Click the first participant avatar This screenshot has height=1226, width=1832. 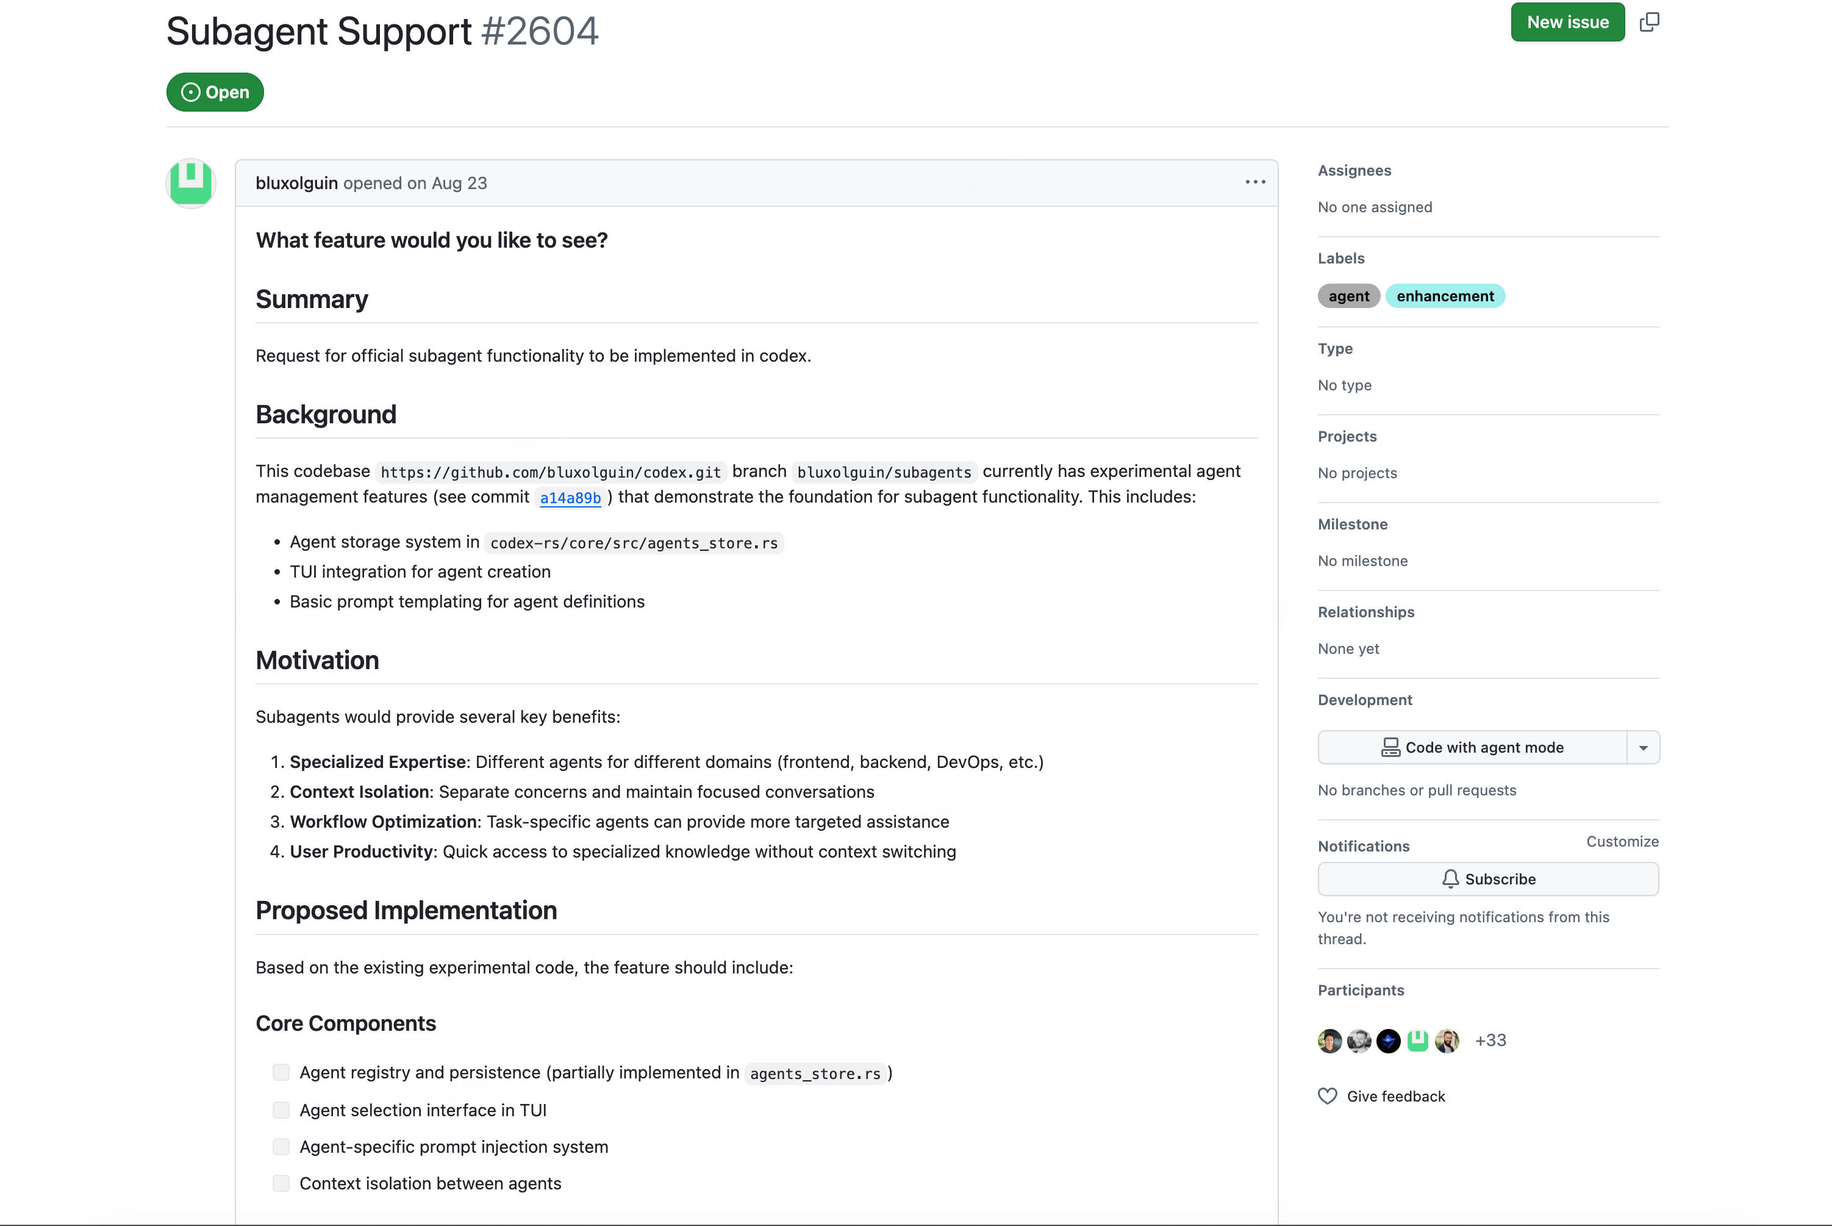[1329, 1041]
